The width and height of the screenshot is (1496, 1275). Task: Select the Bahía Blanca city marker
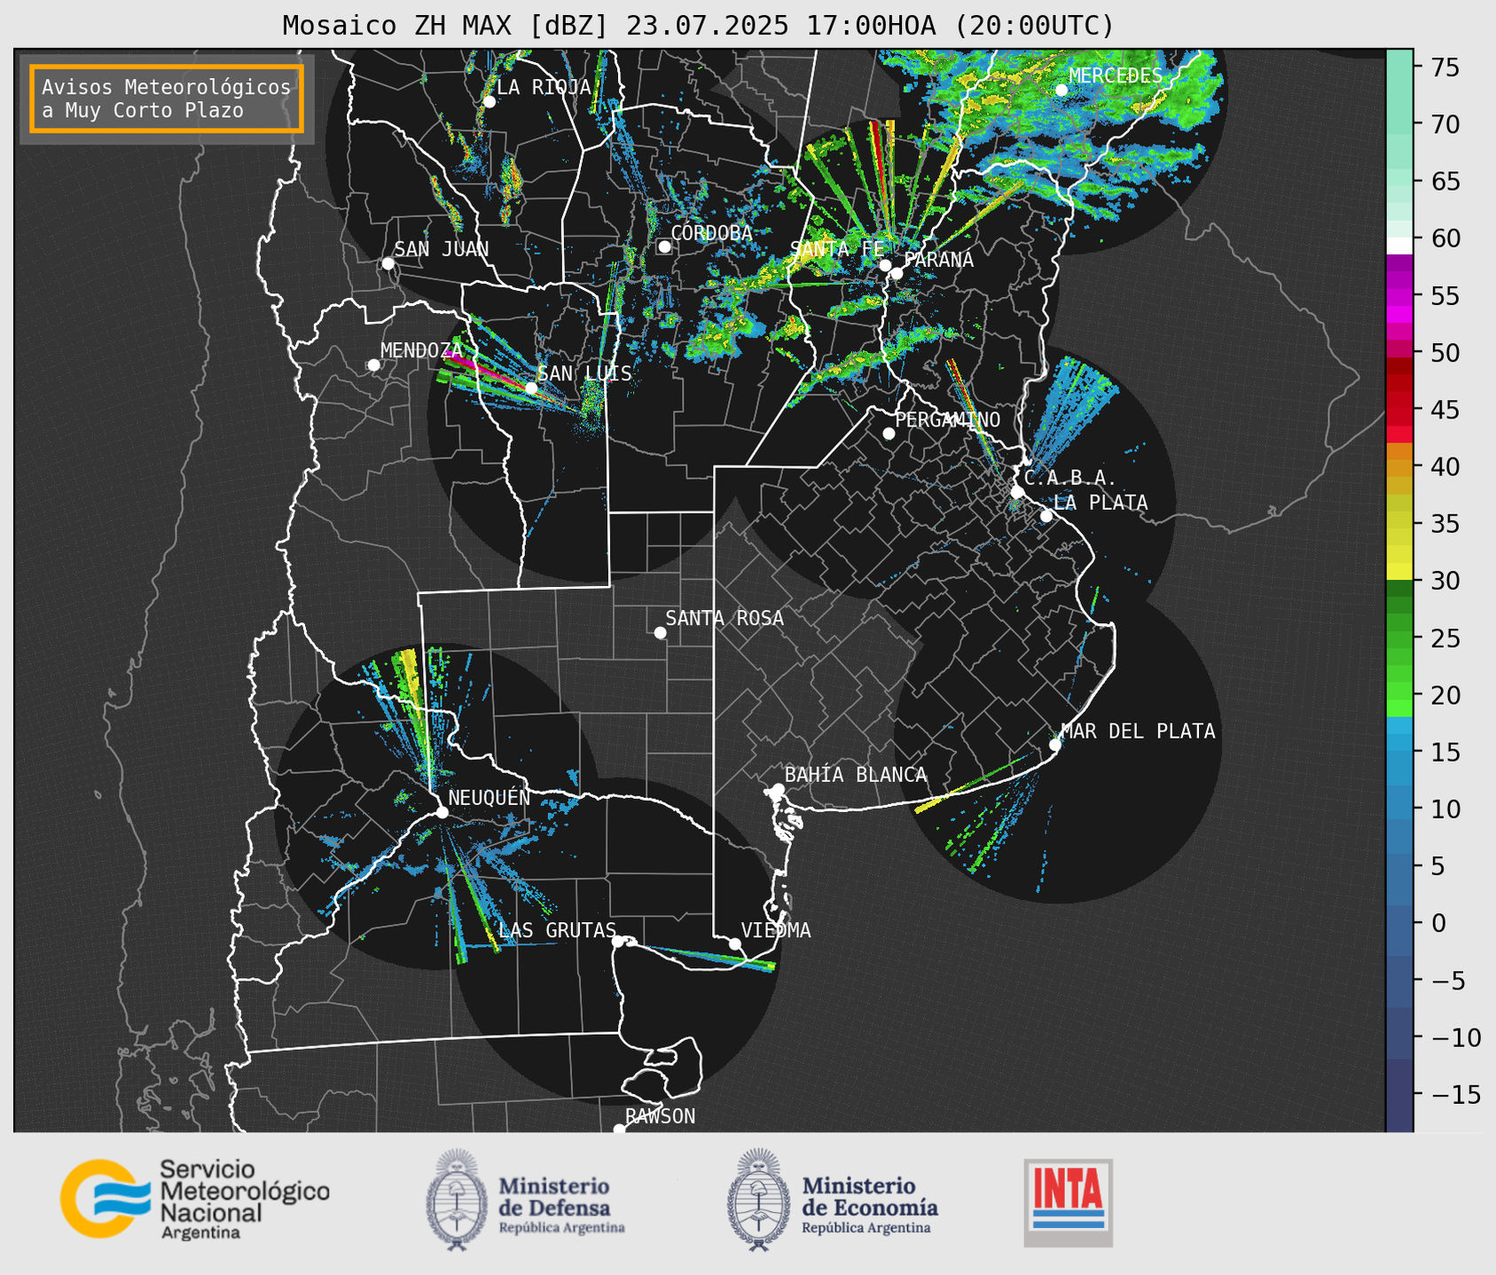coord(778,789)
